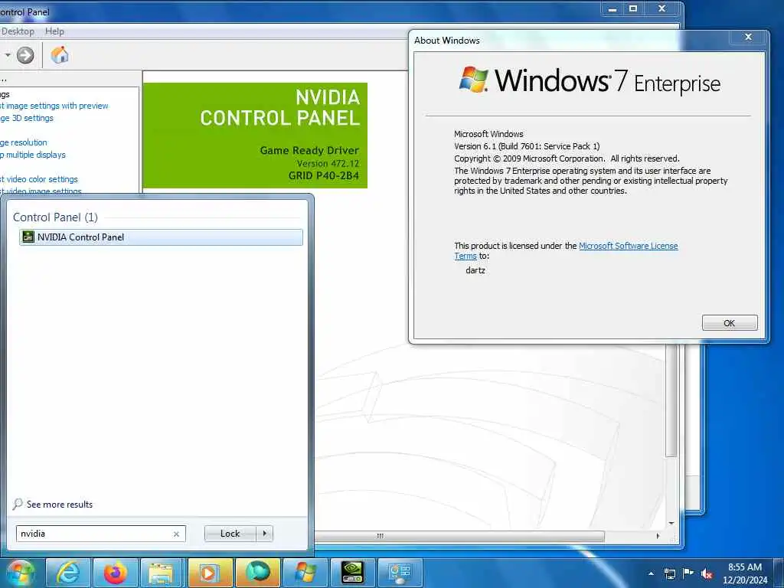Open video color settings link
Screen dimensions: 784x588
click(x=39, y=179)
